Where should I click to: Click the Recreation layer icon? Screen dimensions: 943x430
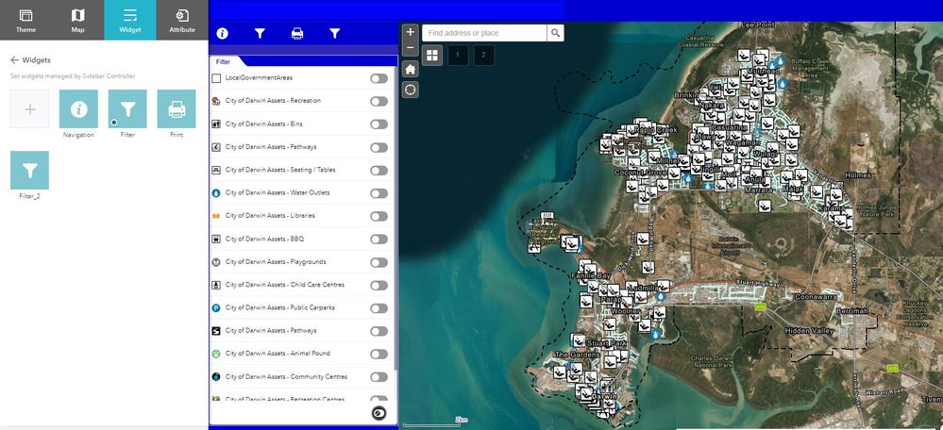216,101
